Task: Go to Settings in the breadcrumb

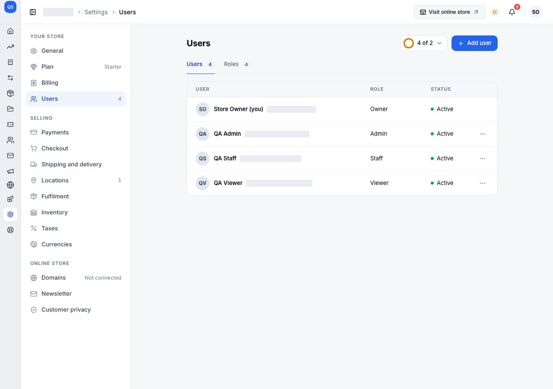Action: (96, 12)
